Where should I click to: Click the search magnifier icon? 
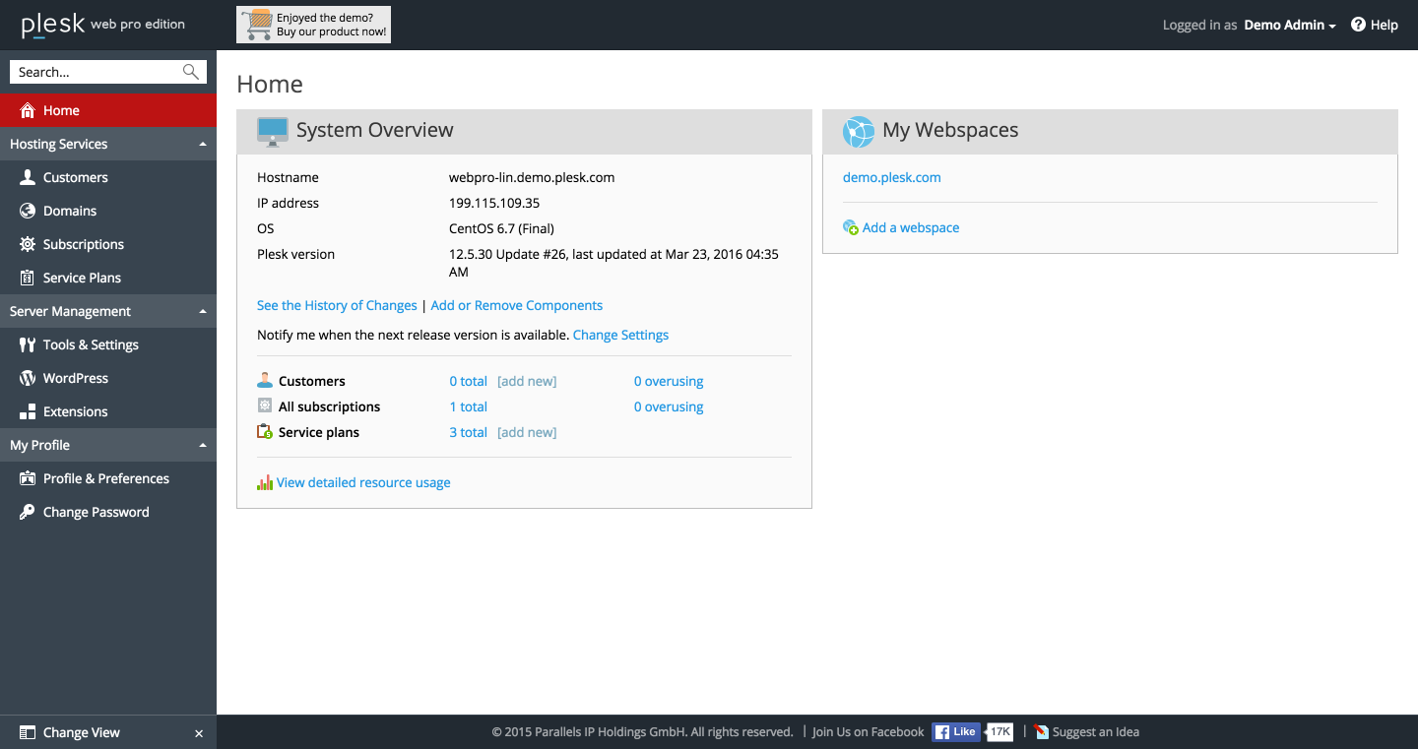click(191, 72)
